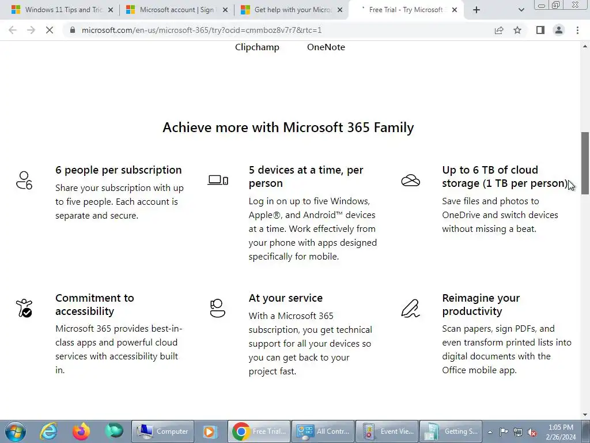Open Event Viewer taskbar button
This screenshot has width=590, height=443.
click(387, 431)
